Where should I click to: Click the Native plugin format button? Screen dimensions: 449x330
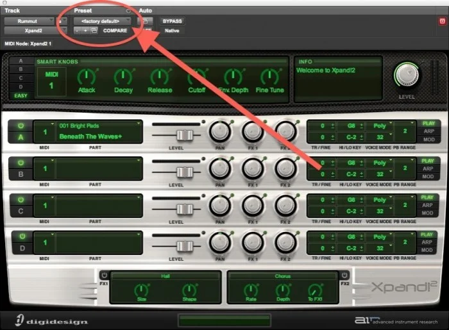(x=172, y=31)
